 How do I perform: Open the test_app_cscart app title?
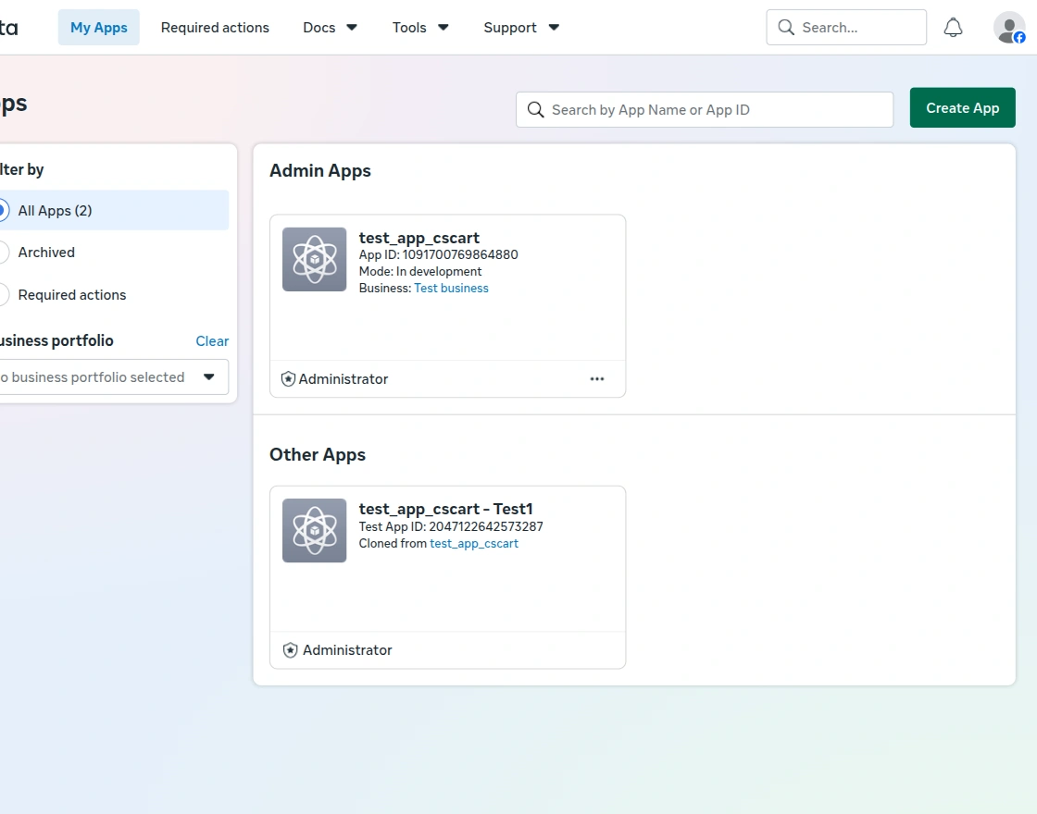419,238
